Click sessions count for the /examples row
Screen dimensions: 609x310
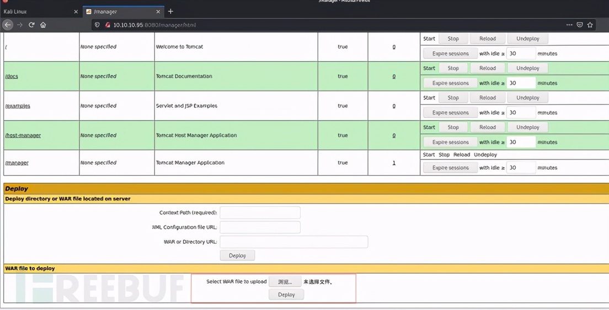pyautogui.click(x=394, y=106)
